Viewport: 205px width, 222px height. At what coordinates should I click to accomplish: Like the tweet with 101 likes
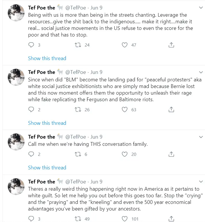[x=124, y=219]
